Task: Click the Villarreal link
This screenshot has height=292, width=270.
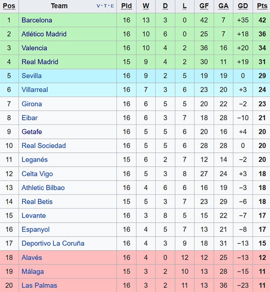Action: coord(35,90)
